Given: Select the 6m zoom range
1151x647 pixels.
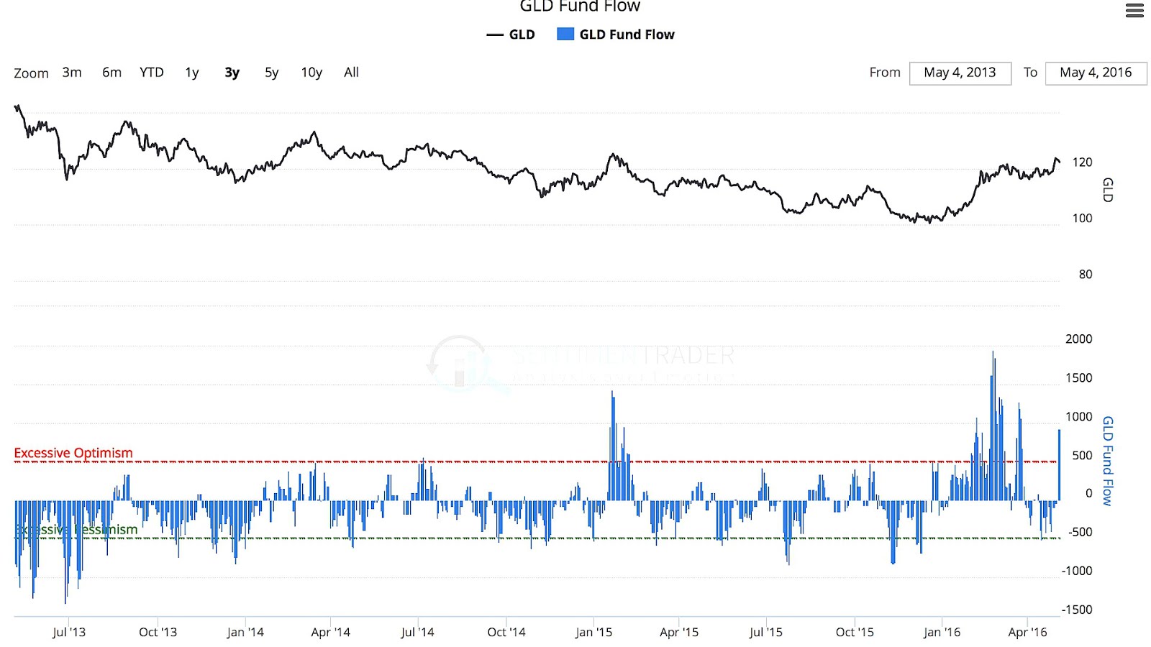Looking at the screenshot, I should click(x=112, y=72).
